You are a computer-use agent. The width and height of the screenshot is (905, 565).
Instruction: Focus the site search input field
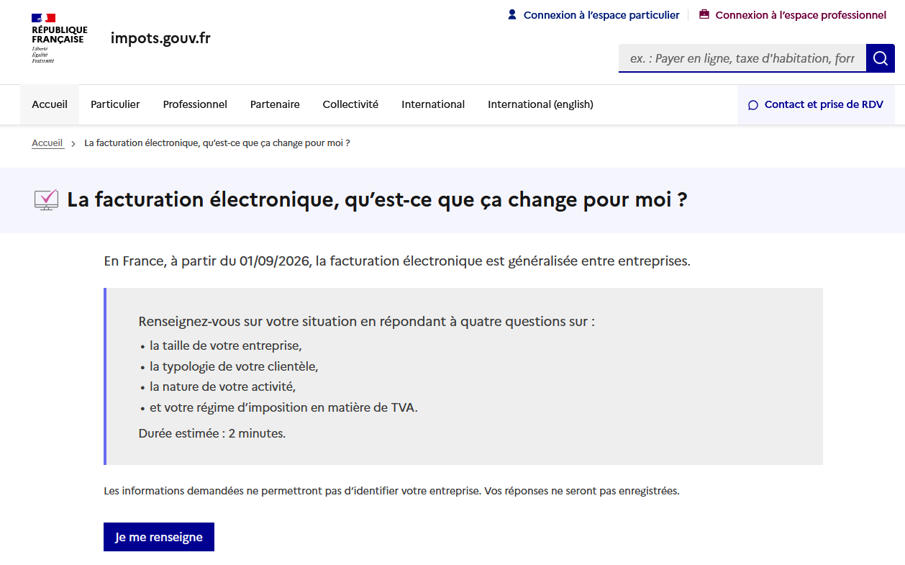pos(742,58)
